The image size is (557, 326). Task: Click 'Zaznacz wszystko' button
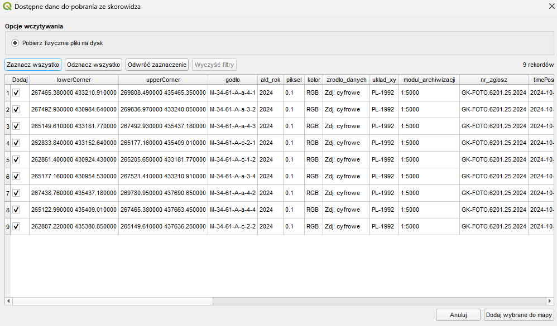point(33,65)
